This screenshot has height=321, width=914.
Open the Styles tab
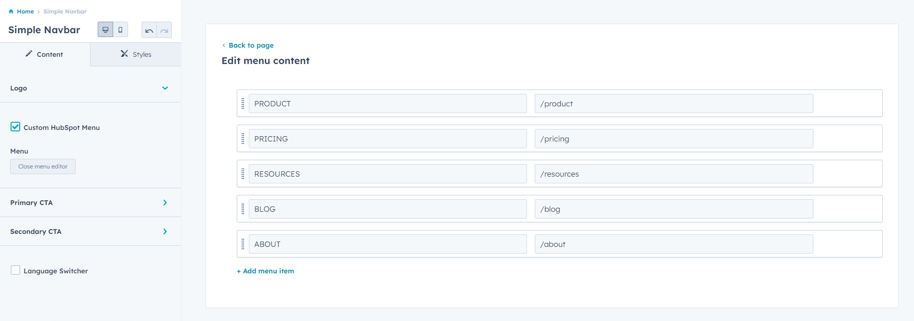136,54
